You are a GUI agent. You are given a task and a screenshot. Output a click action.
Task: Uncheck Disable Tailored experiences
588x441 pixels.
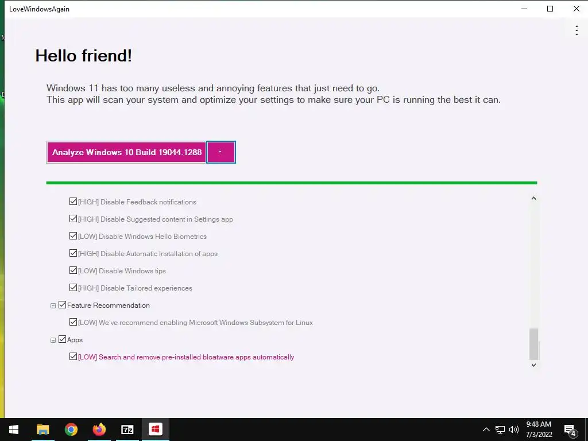click(73, 288)
